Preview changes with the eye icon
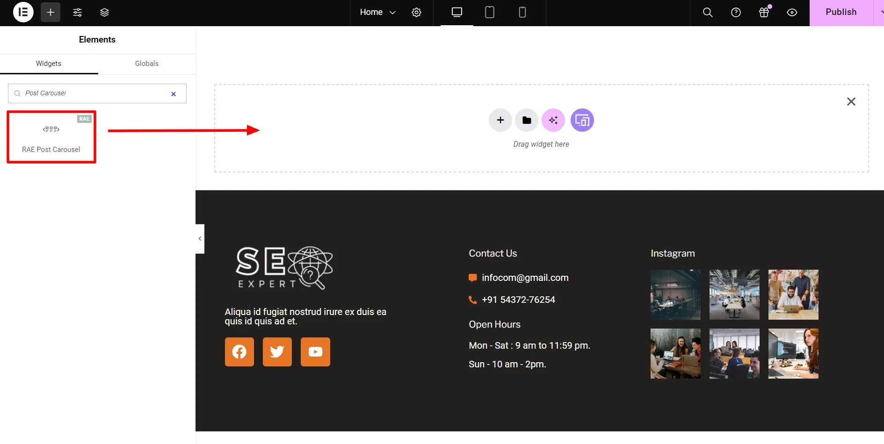The height and width of the screenshot is (444, 884). [792, 12]
